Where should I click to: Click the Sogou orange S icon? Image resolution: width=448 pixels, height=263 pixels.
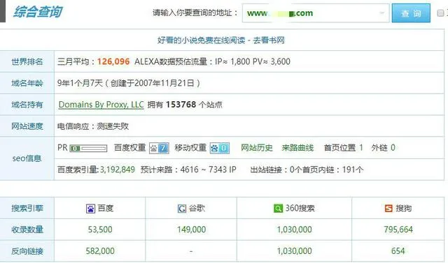pyautogui.click(x=388, y=209)
